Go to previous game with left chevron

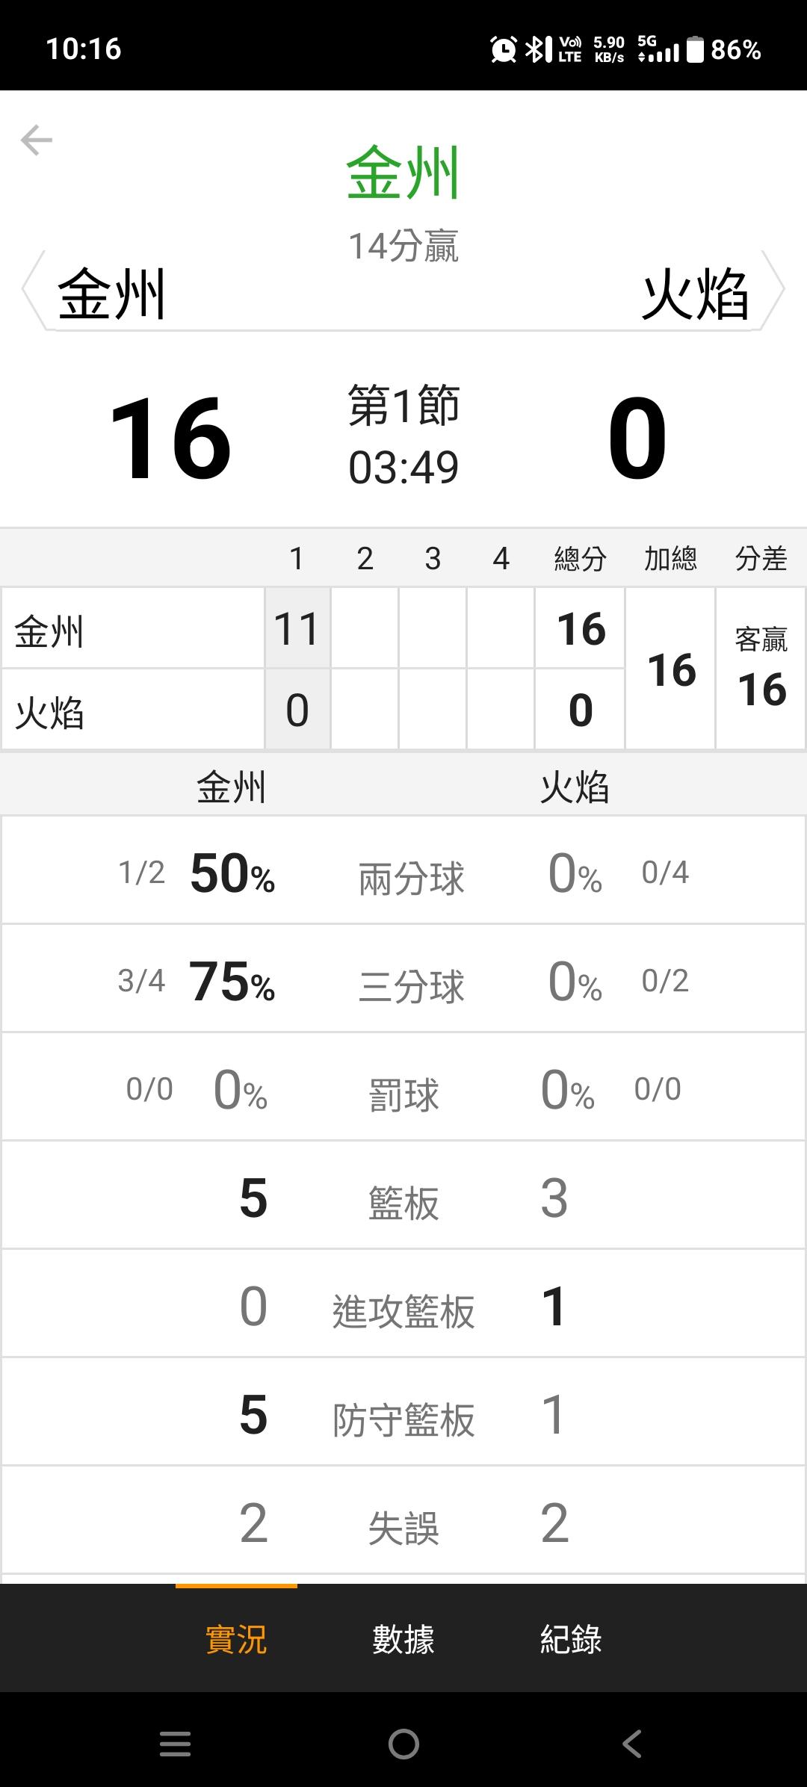tap(33, 289)
